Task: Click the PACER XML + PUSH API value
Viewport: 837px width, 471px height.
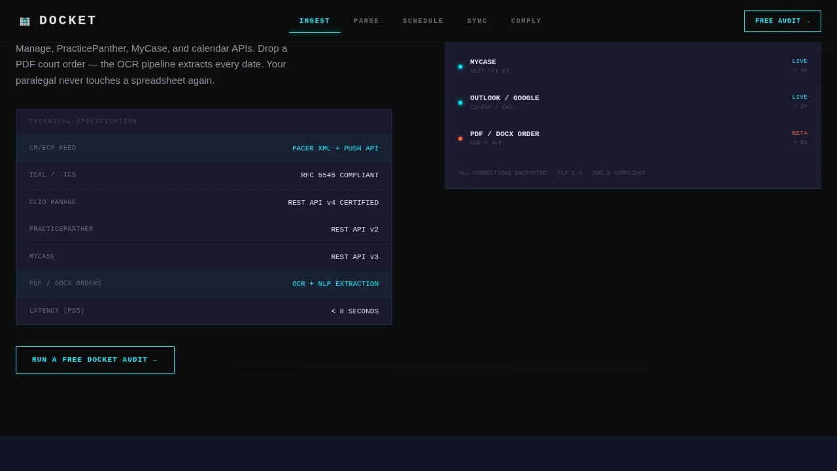Action: [335, 148]
